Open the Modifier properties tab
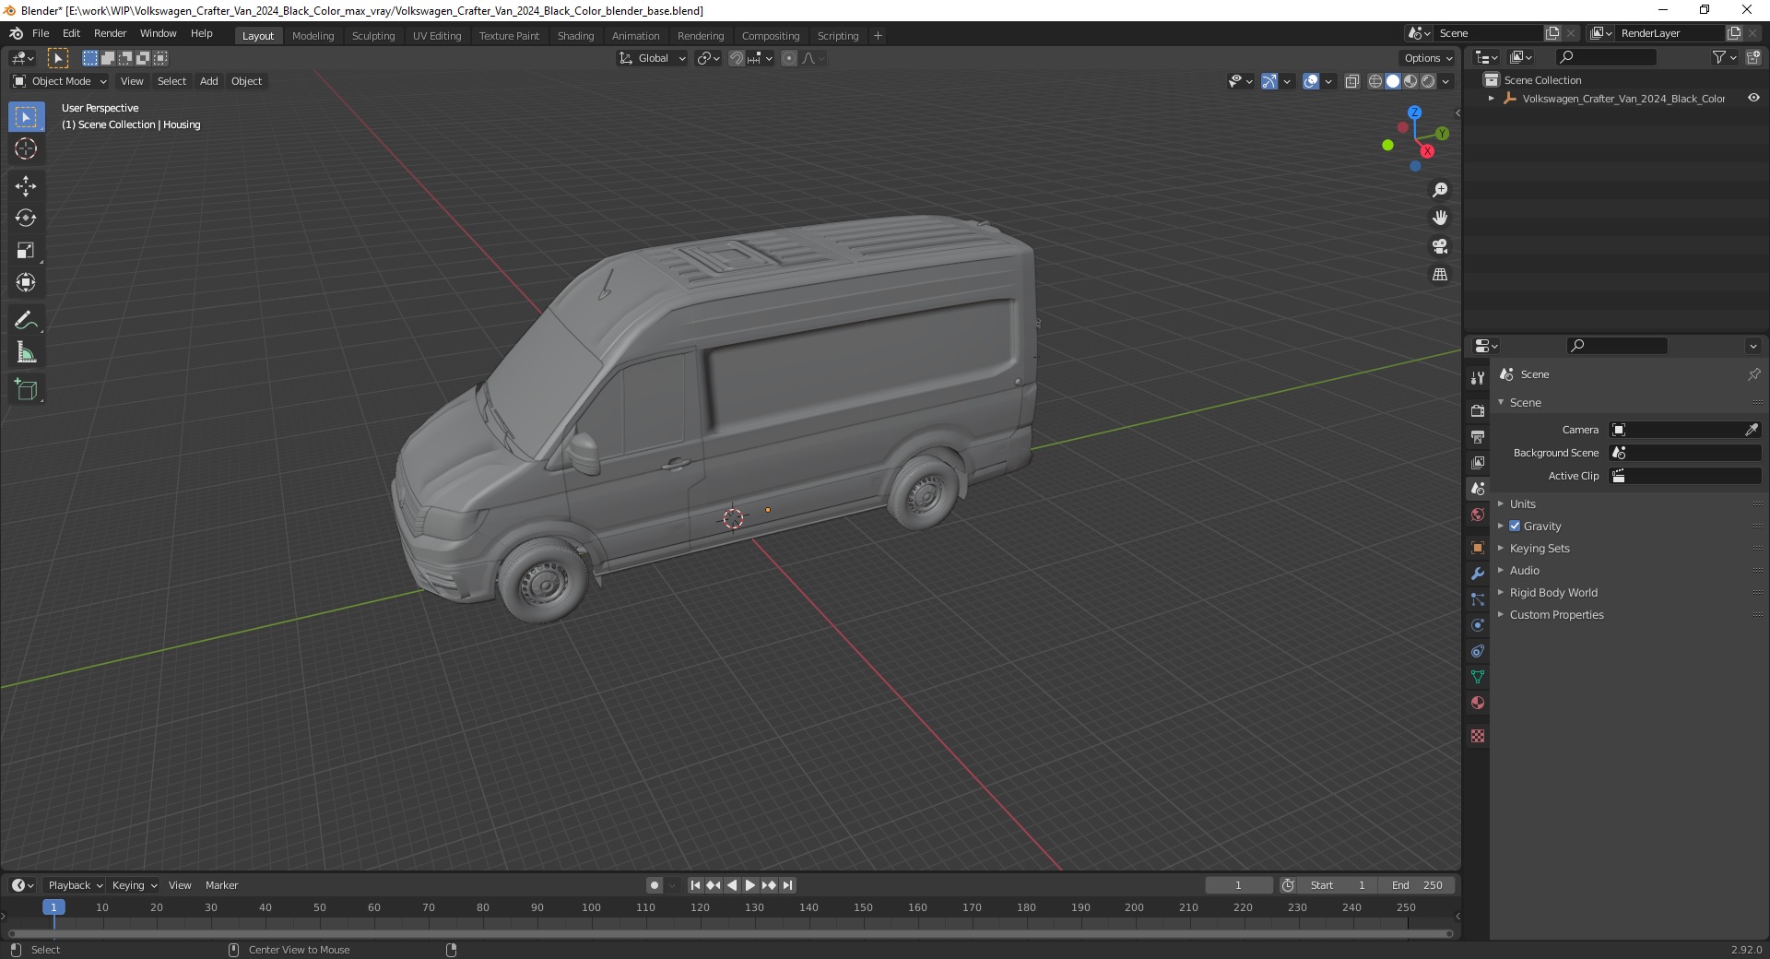This screenshot has height=959, width=1770. point(1478,574)
